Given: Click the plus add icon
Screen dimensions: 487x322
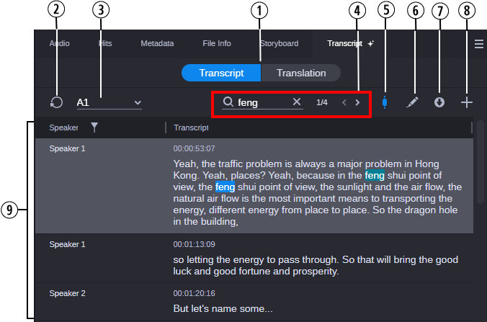Looking at the screenshot, I should click(467, 102).
